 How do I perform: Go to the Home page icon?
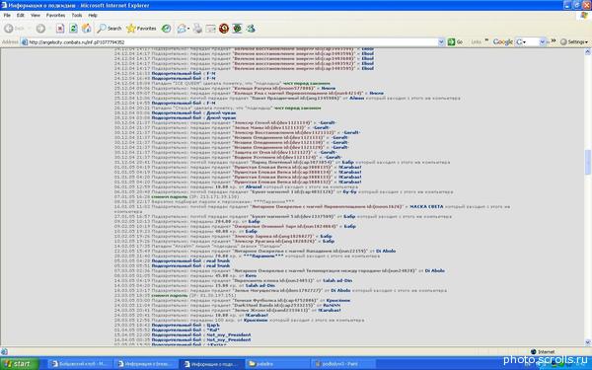87,29
